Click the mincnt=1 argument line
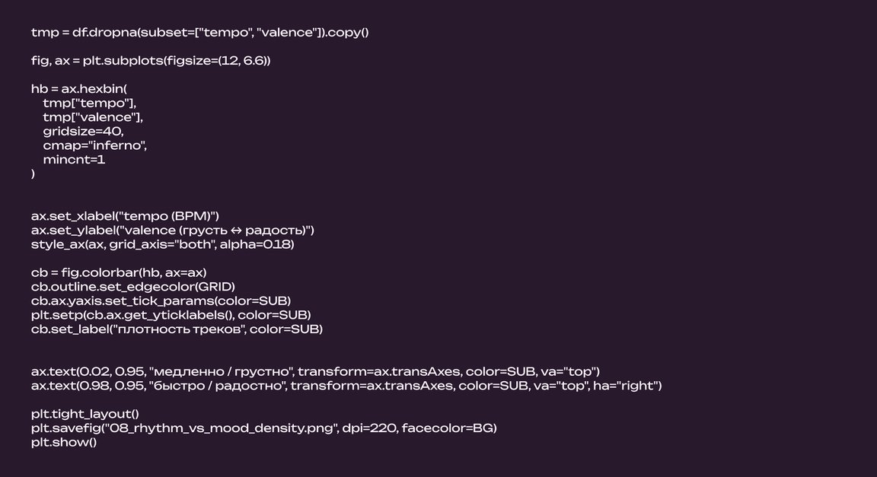This screenshot has height=477, width=877. [x=74, y=159]
